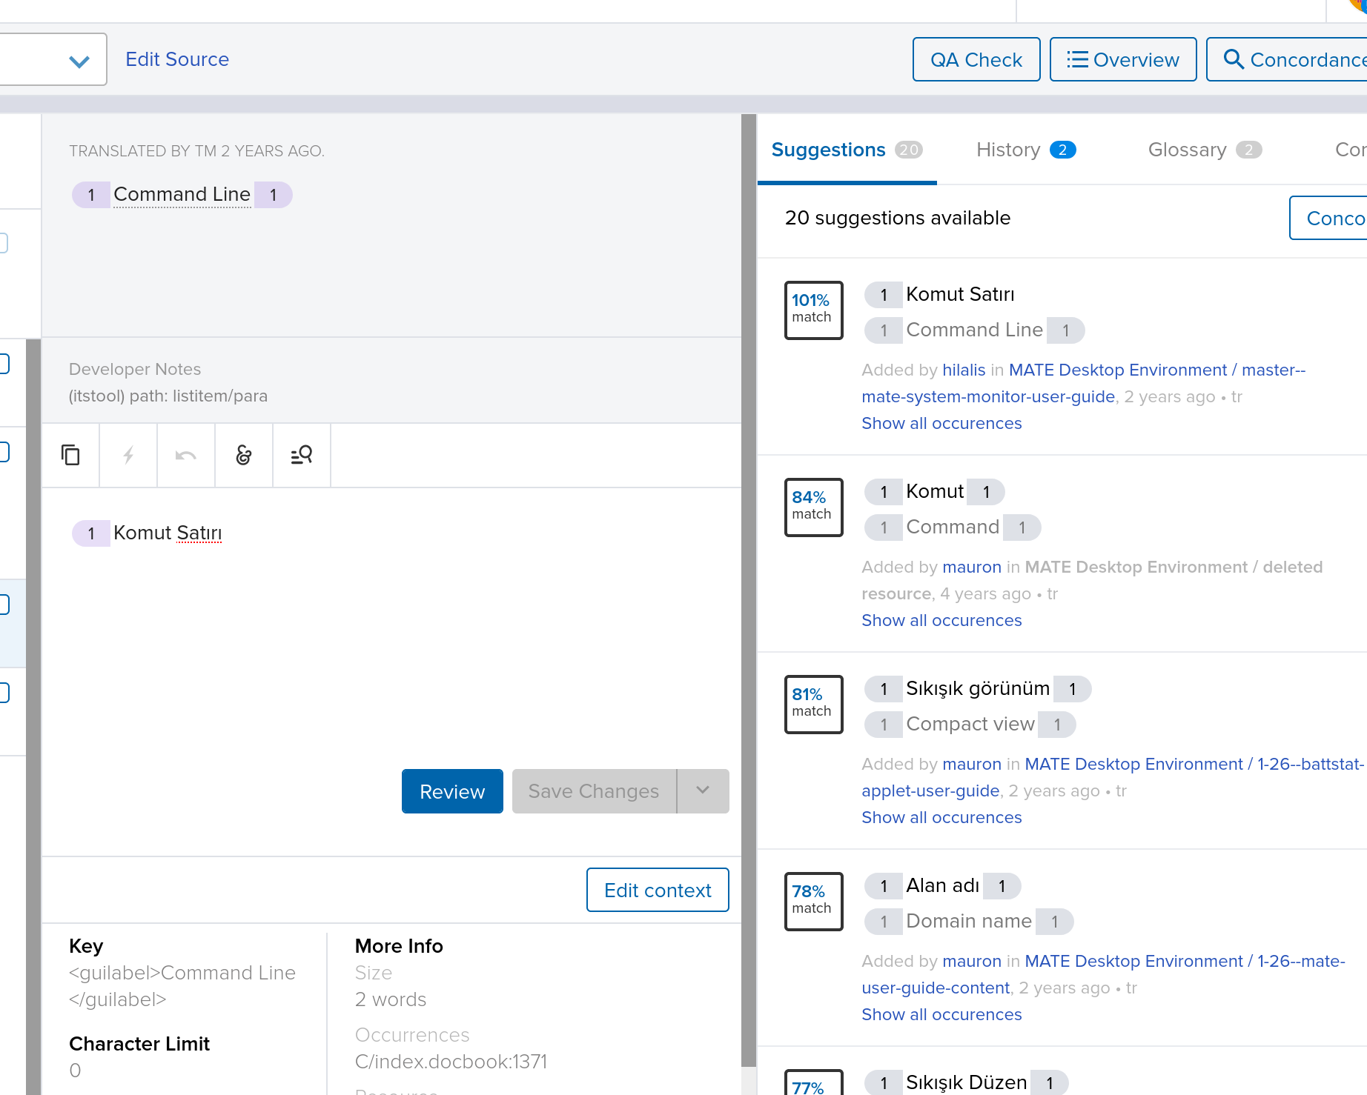Open the Glossary tab
1367x1095 pixels.
(1187, 150)
